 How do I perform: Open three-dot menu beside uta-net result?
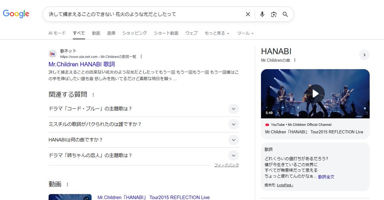tap(141, 57)
